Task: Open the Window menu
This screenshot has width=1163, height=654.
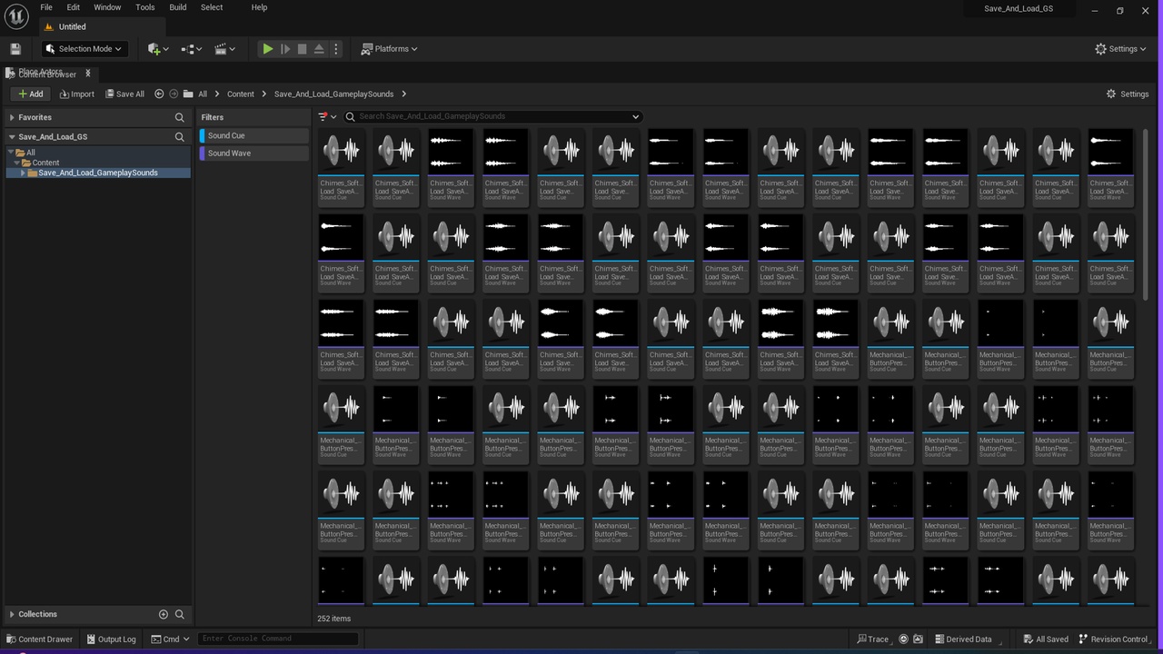Action: [107, 7]
